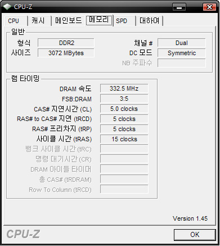
Task: Click the empty NB 주파수 field
Action: coord(182,63)
